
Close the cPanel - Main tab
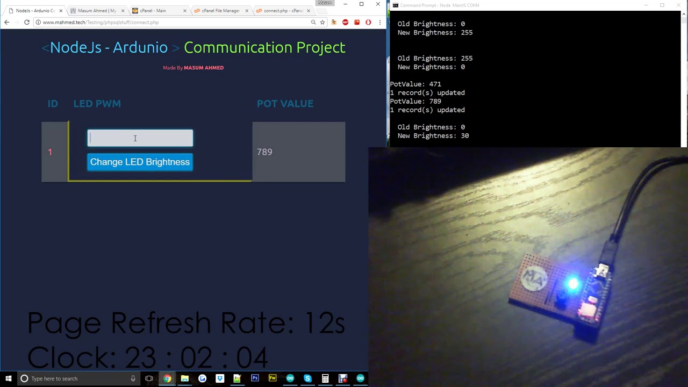(185, 11)
